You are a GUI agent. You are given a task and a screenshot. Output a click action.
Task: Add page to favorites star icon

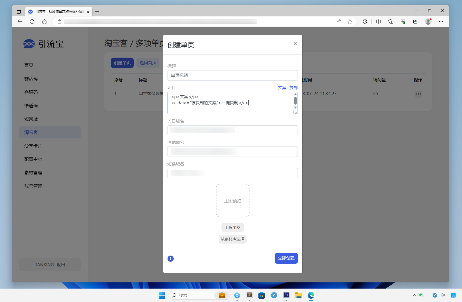[x=350, y=22]
